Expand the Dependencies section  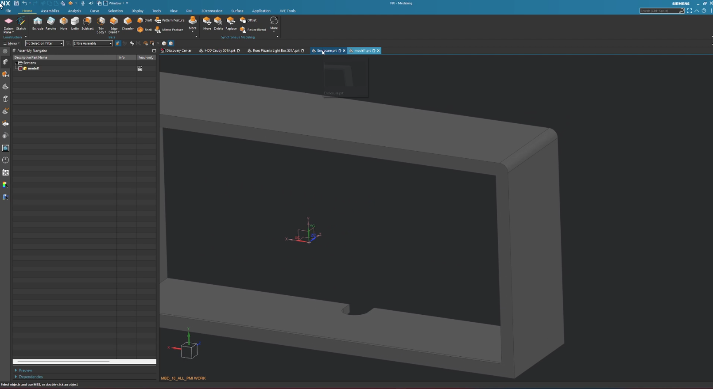tap(28, 377)
